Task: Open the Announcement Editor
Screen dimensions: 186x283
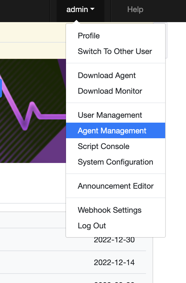Action: click(115, 186)
